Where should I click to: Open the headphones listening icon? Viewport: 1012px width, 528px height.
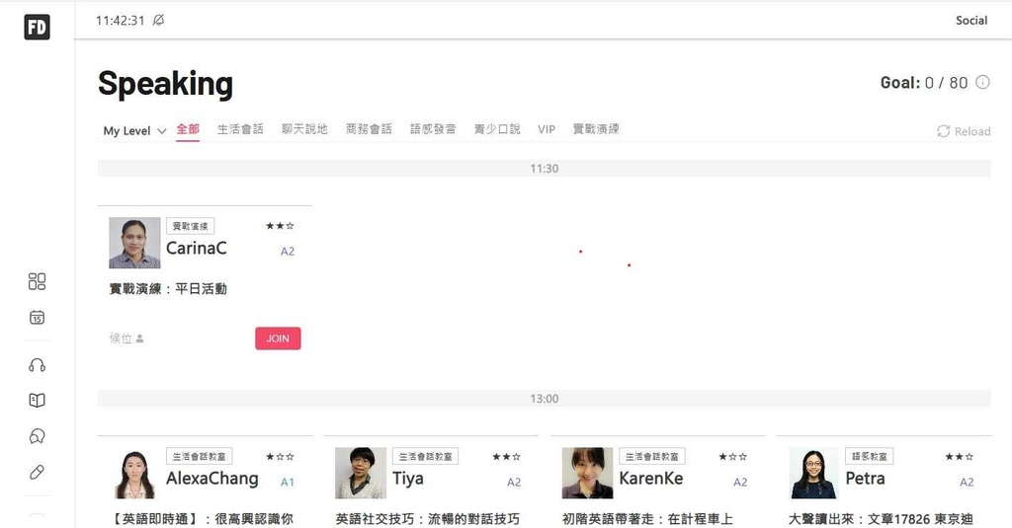37,365
